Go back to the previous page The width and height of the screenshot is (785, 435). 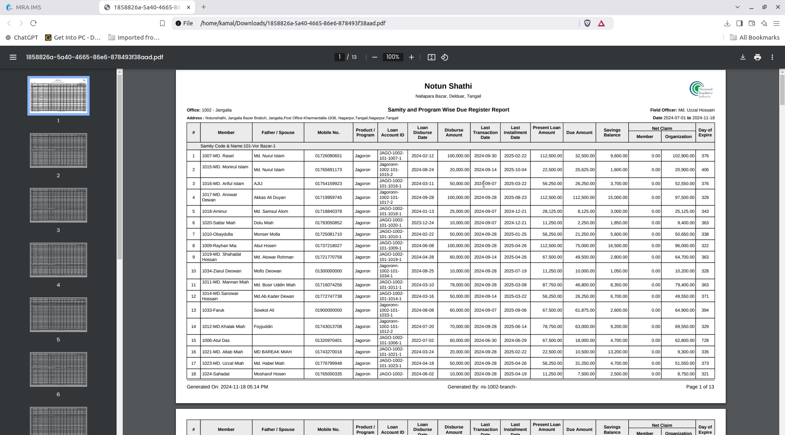[9, 23]
